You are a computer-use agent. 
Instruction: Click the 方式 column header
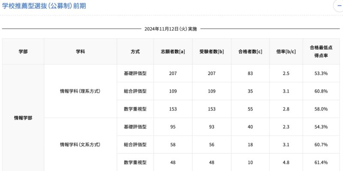135,51
